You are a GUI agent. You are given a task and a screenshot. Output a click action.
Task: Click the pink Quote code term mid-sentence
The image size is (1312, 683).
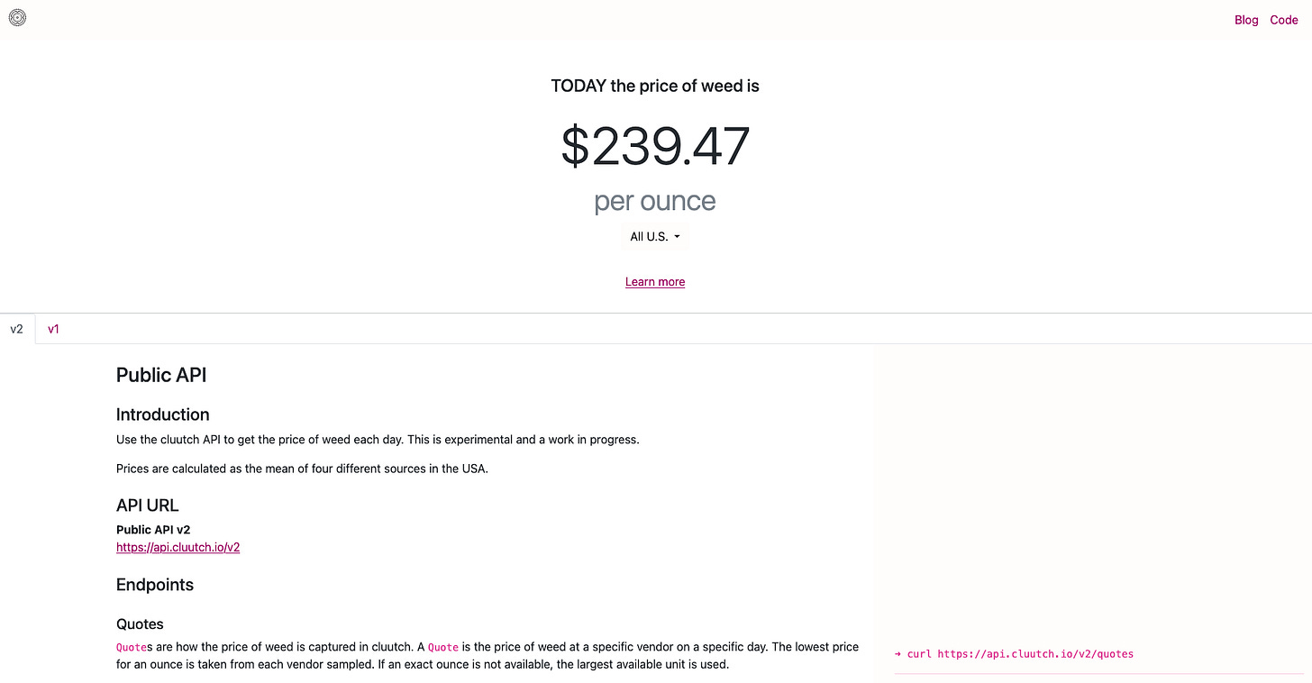pos(442,647)
